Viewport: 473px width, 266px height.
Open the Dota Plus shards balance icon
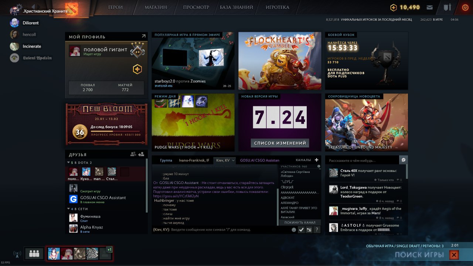(x=394, y=7)
